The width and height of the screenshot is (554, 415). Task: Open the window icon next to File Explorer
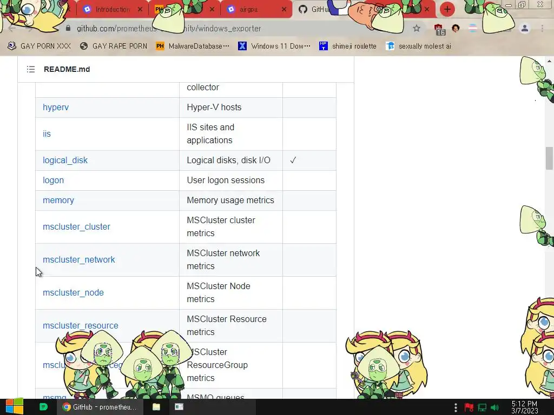(179, 407)
